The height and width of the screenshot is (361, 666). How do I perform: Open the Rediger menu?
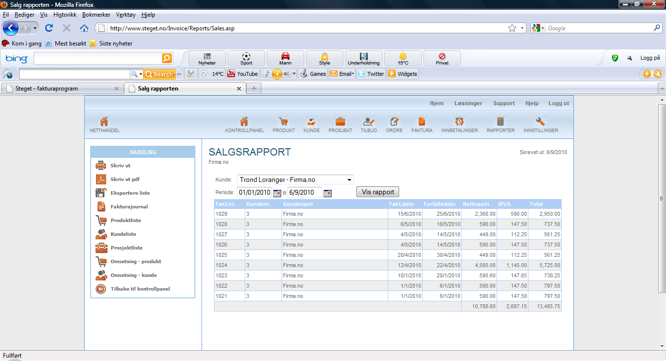(x=24, y=15)
